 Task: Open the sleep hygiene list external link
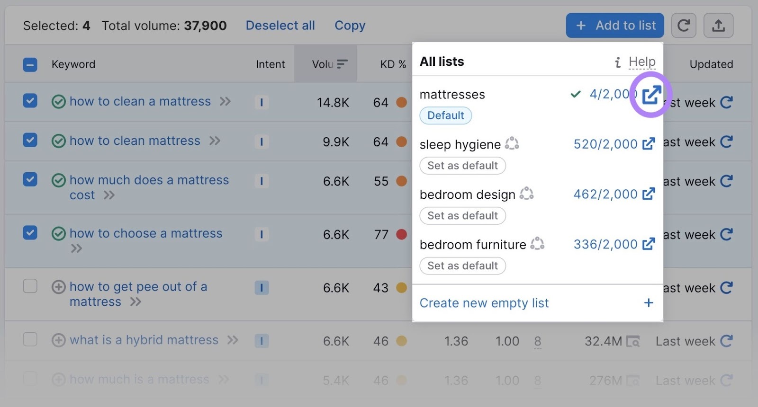649,144
